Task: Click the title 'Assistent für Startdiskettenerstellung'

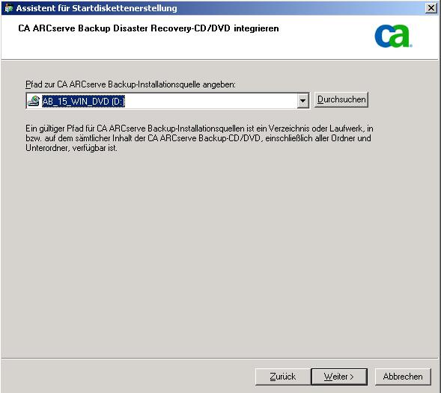Action: coord(97,8)
